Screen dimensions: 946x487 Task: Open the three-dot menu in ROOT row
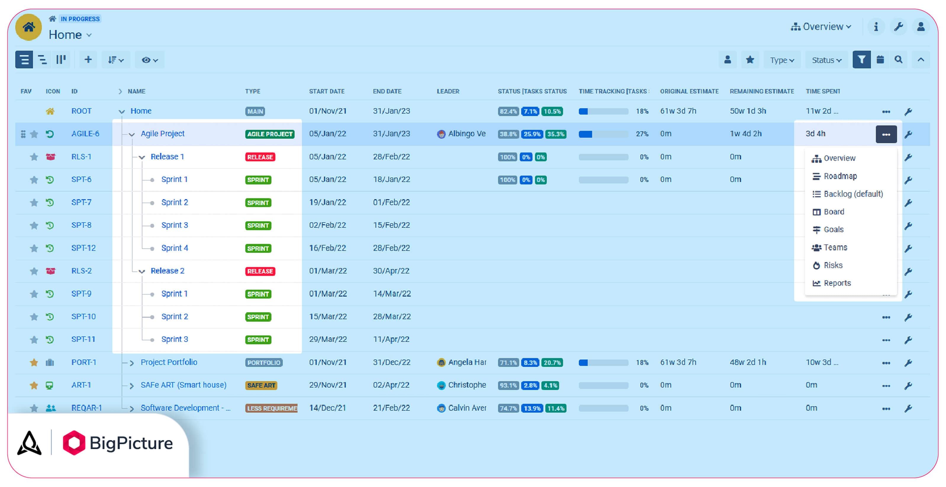point(886,111)
